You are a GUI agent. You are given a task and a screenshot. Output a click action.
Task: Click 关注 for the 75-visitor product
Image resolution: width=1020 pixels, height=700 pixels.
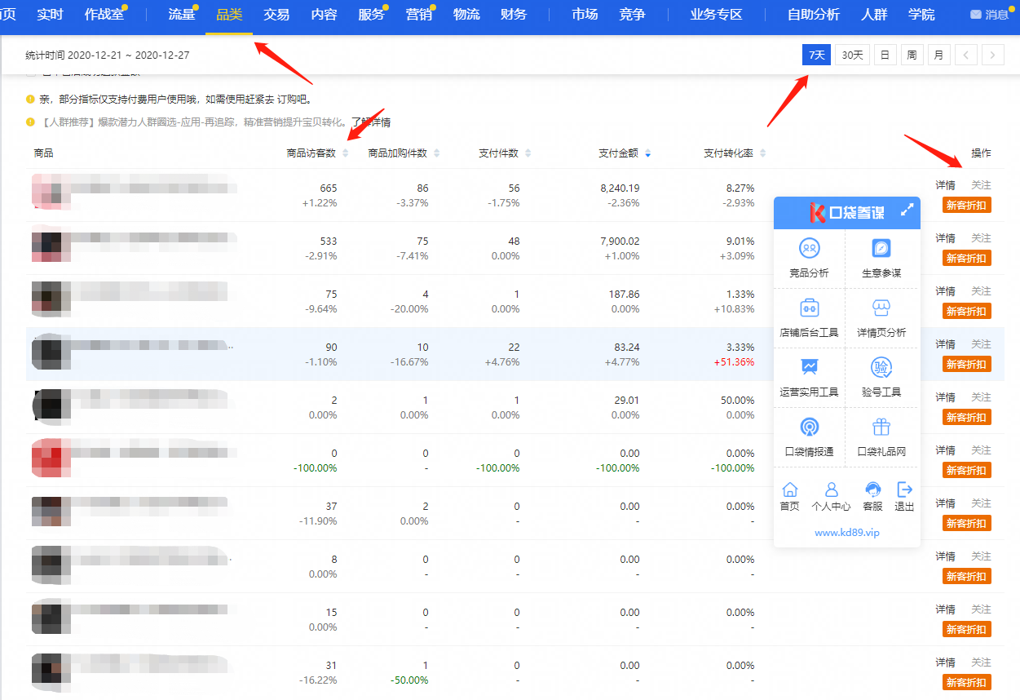click(x=981, y=291)
